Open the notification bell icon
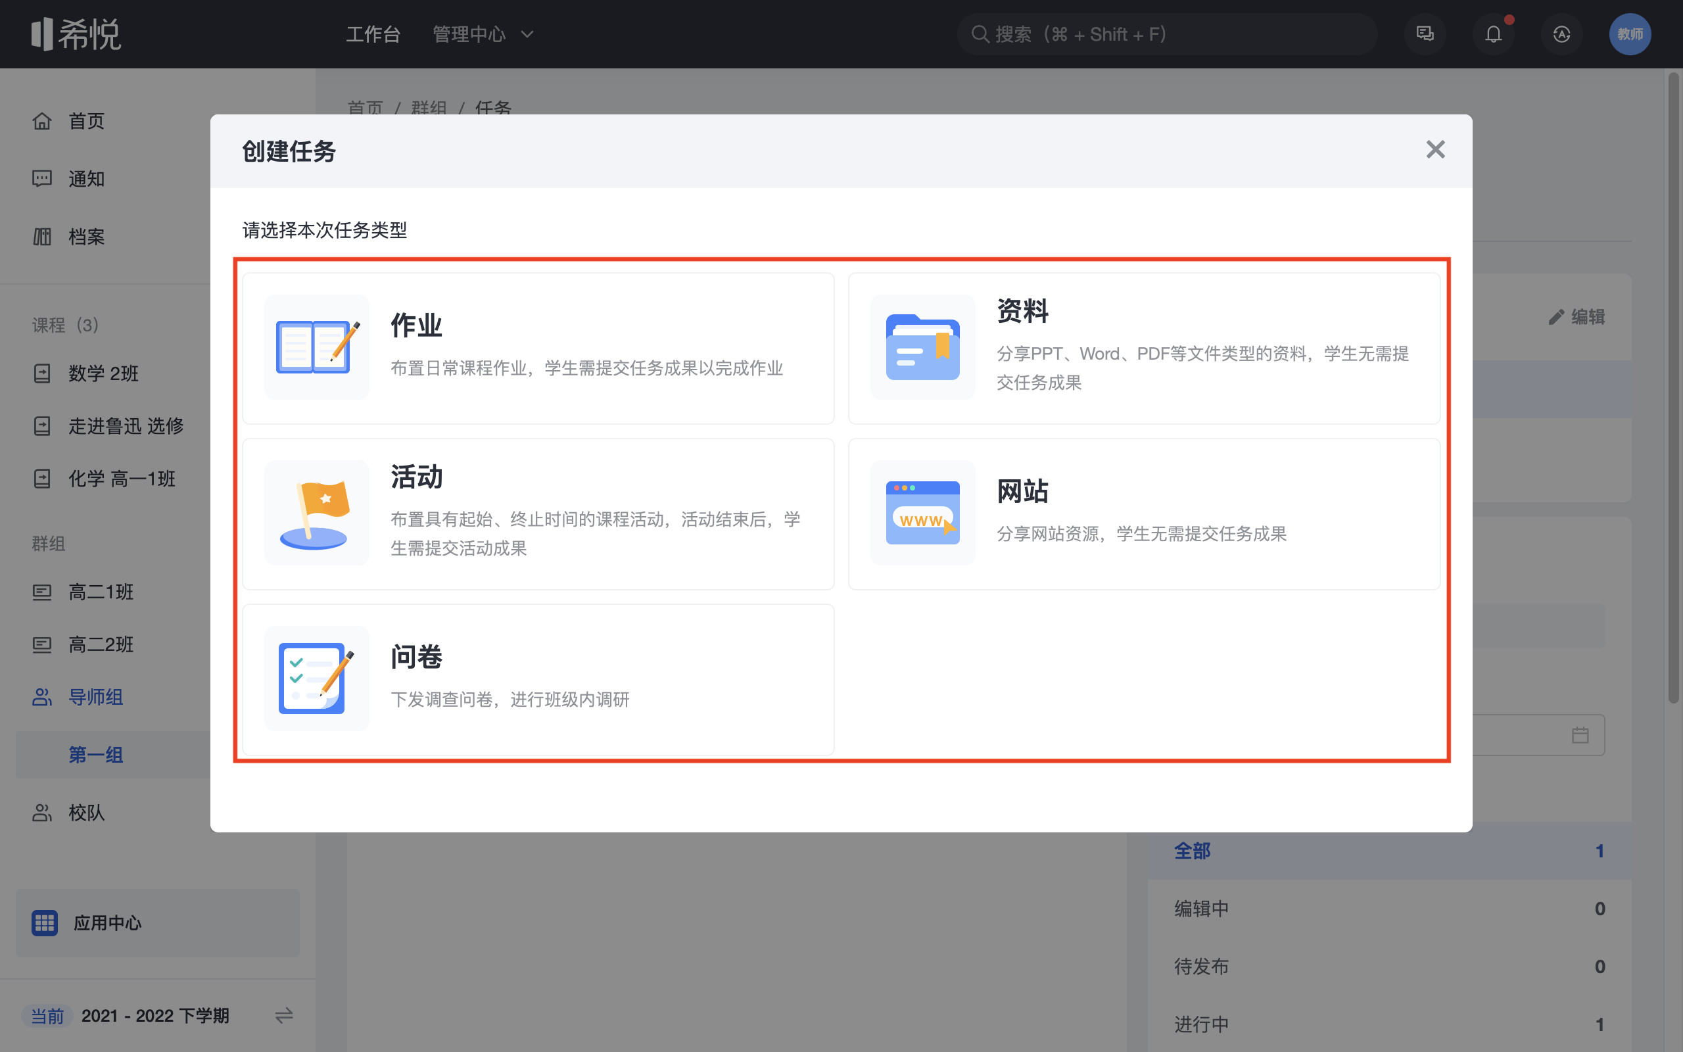Image resolution: width=1683 pixels, height=1052 pixels. pyautogui.click(x=1493, y=34)
